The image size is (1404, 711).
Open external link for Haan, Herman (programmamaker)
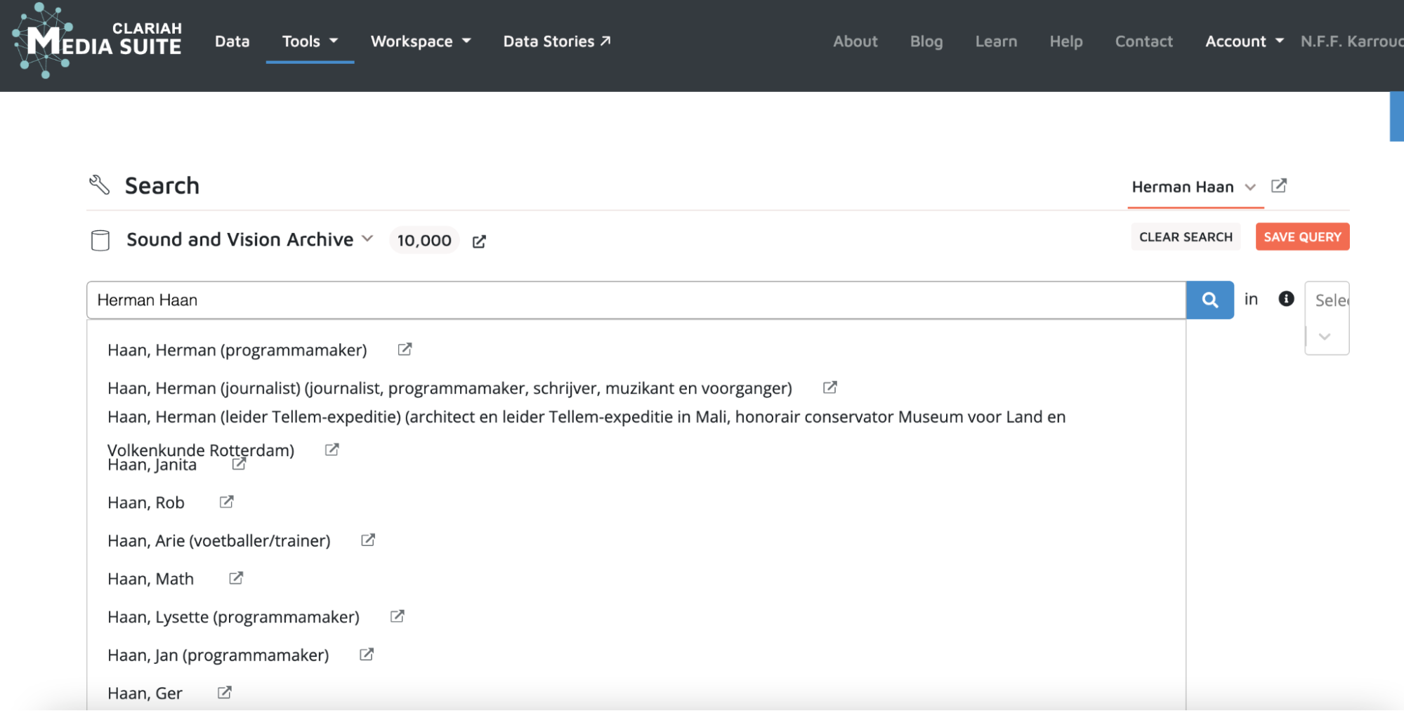[x=405, y=350]
